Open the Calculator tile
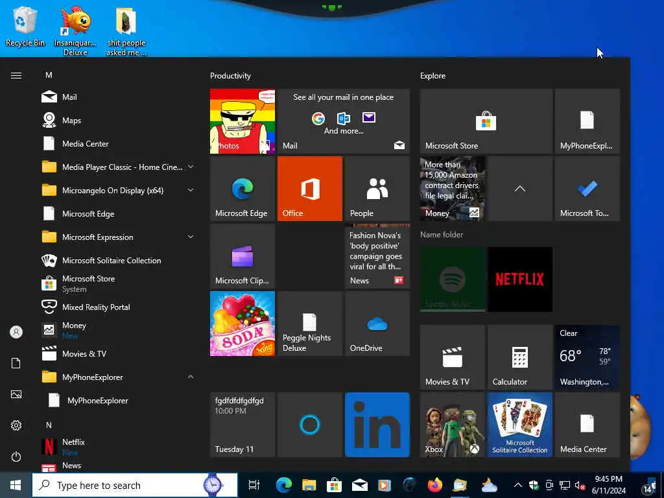Image resolution: width=664 pixels, height=498 pixels. [520, 357]
